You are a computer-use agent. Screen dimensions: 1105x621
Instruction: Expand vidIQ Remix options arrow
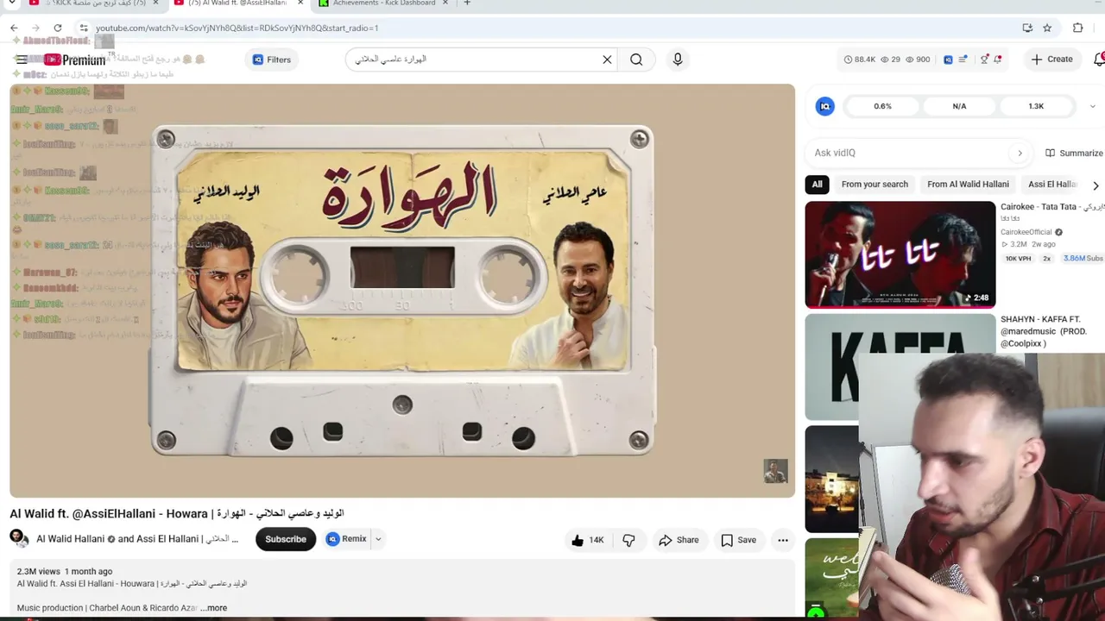point(377,539)
